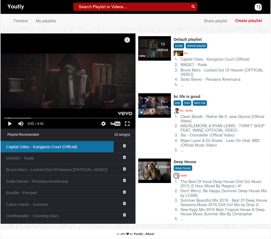Click the Youtly avatar icon top right
The image size is (271, 239).
click(258, 7)
